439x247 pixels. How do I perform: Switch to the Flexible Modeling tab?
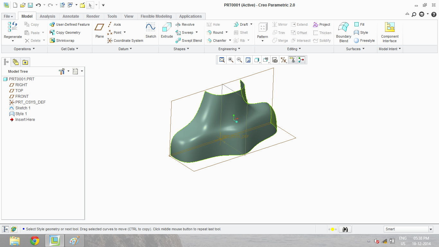[156, 16]
